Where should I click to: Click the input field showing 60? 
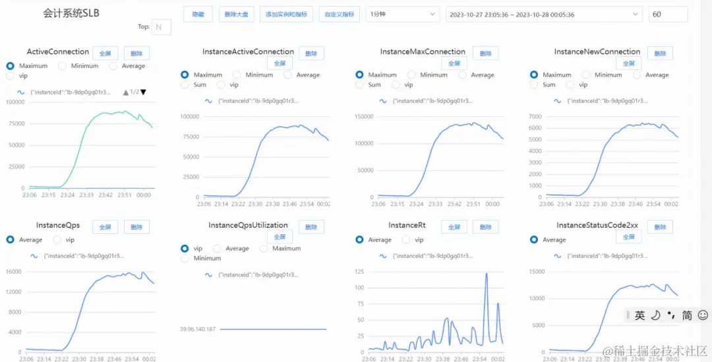[x=668, y=14]
